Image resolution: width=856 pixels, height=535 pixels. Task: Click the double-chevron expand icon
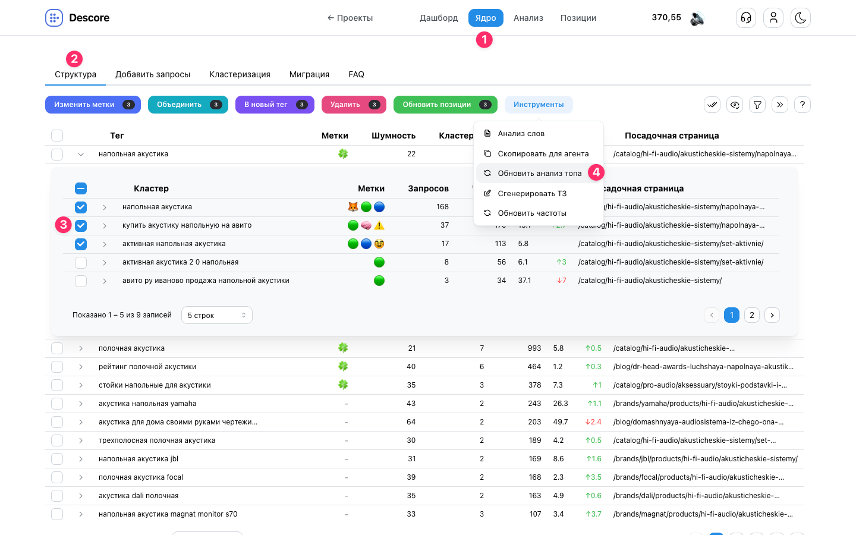point(780,105)
